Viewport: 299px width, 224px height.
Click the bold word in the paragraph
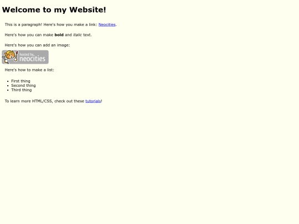click(59, 35)
